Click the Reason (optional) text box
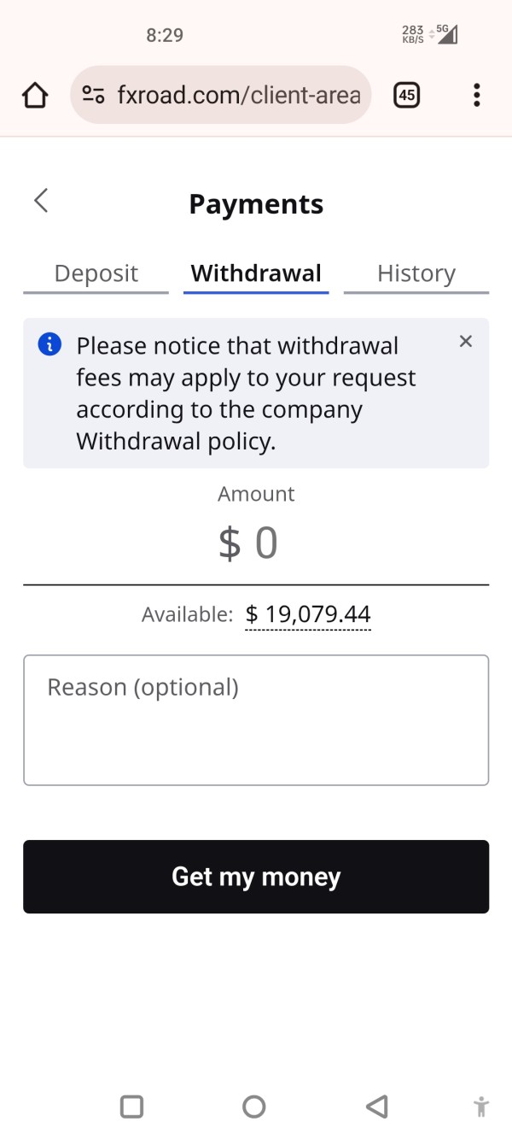Screen dimensions: 512x1139 [x=256, y=719]
